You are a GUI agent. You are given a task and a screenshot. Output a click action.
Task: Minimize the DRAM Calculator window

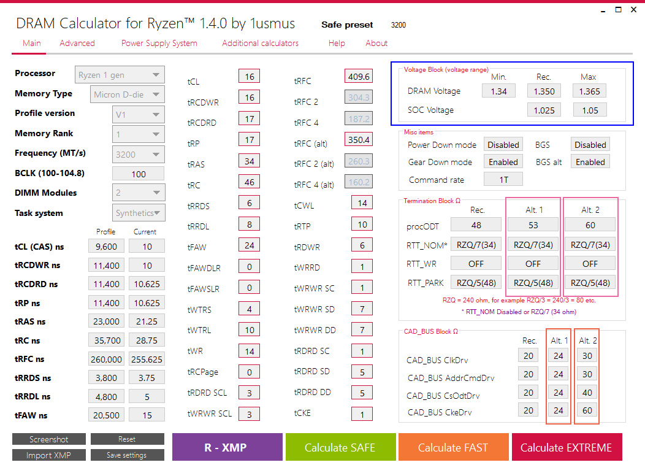(603, 10)
